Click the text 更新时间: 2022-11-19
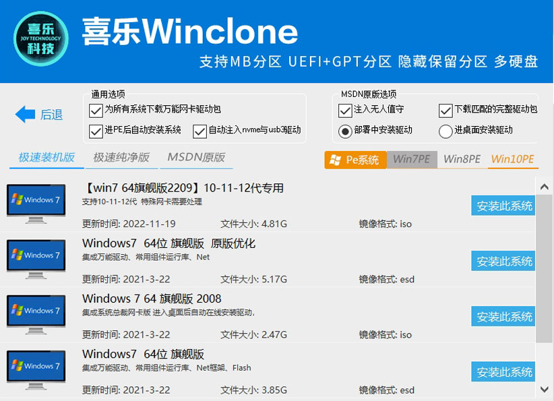This screenshot has height=401, width=554. click(129, 224)
